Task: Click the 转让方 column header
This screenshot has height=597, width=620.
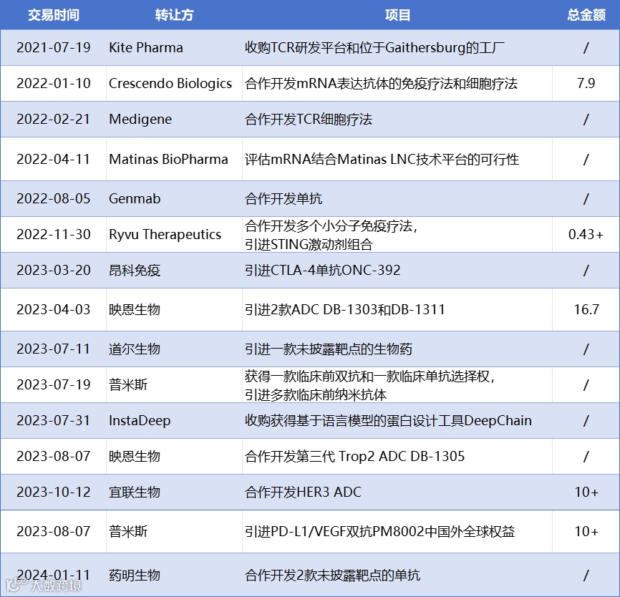Action: tap(174, 15)
